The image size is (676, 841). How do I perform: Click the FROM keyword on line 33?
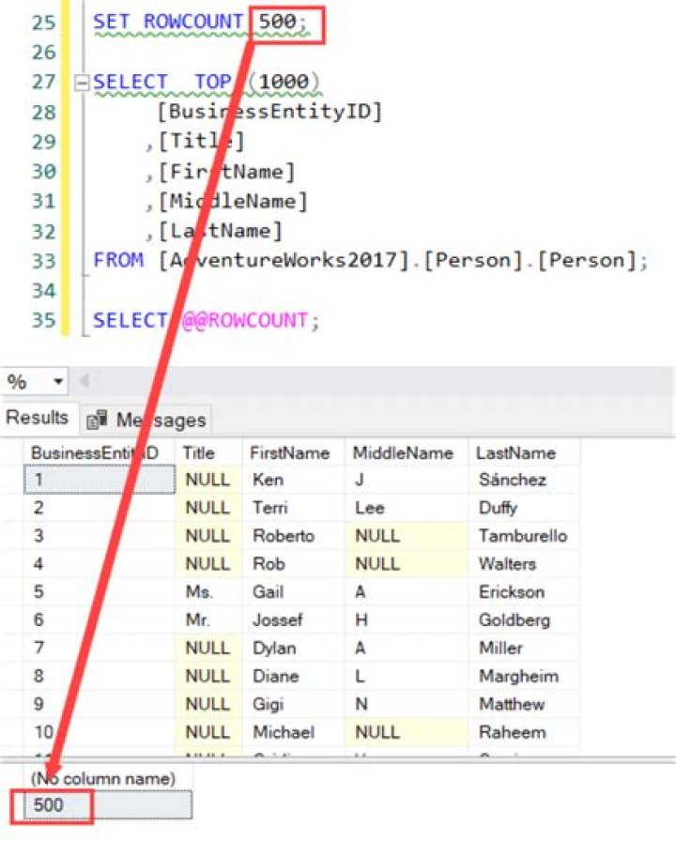click(118, 260)
